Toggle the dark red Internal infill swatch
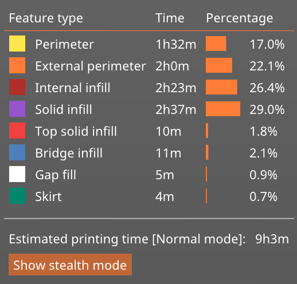297x284 pixels. coord(17,87)
